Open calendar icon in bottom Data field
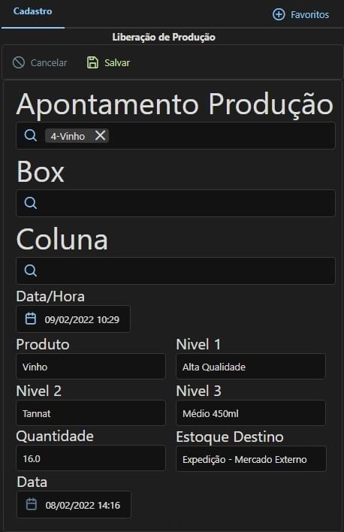Image resolution: width=344 pixels, height=532 pixels. click(x=32, y=504)
